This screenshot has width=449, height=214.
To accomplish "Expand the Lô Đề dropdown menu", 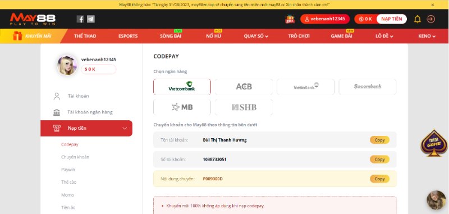I will [x=384, y=36].
